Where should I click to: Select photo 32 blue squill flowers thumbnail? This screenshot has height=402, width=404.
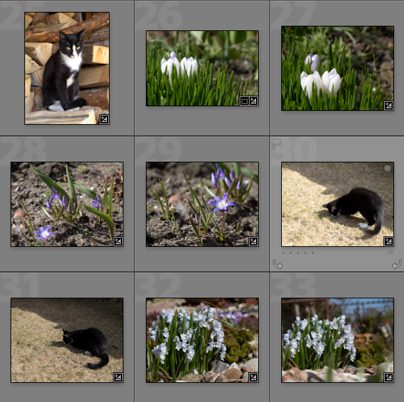click(202, 340)
